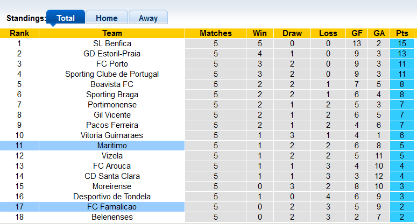Click Benfica's 15 points cell
417x224 pixels.
coord(402,44)
